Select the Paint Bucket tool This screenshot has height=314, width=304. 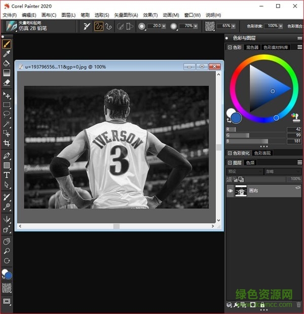(7, 64)
